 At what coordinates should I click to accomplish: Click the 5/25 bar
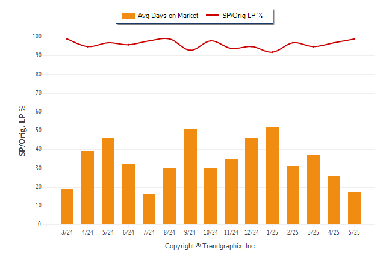(x=354, y=208)
